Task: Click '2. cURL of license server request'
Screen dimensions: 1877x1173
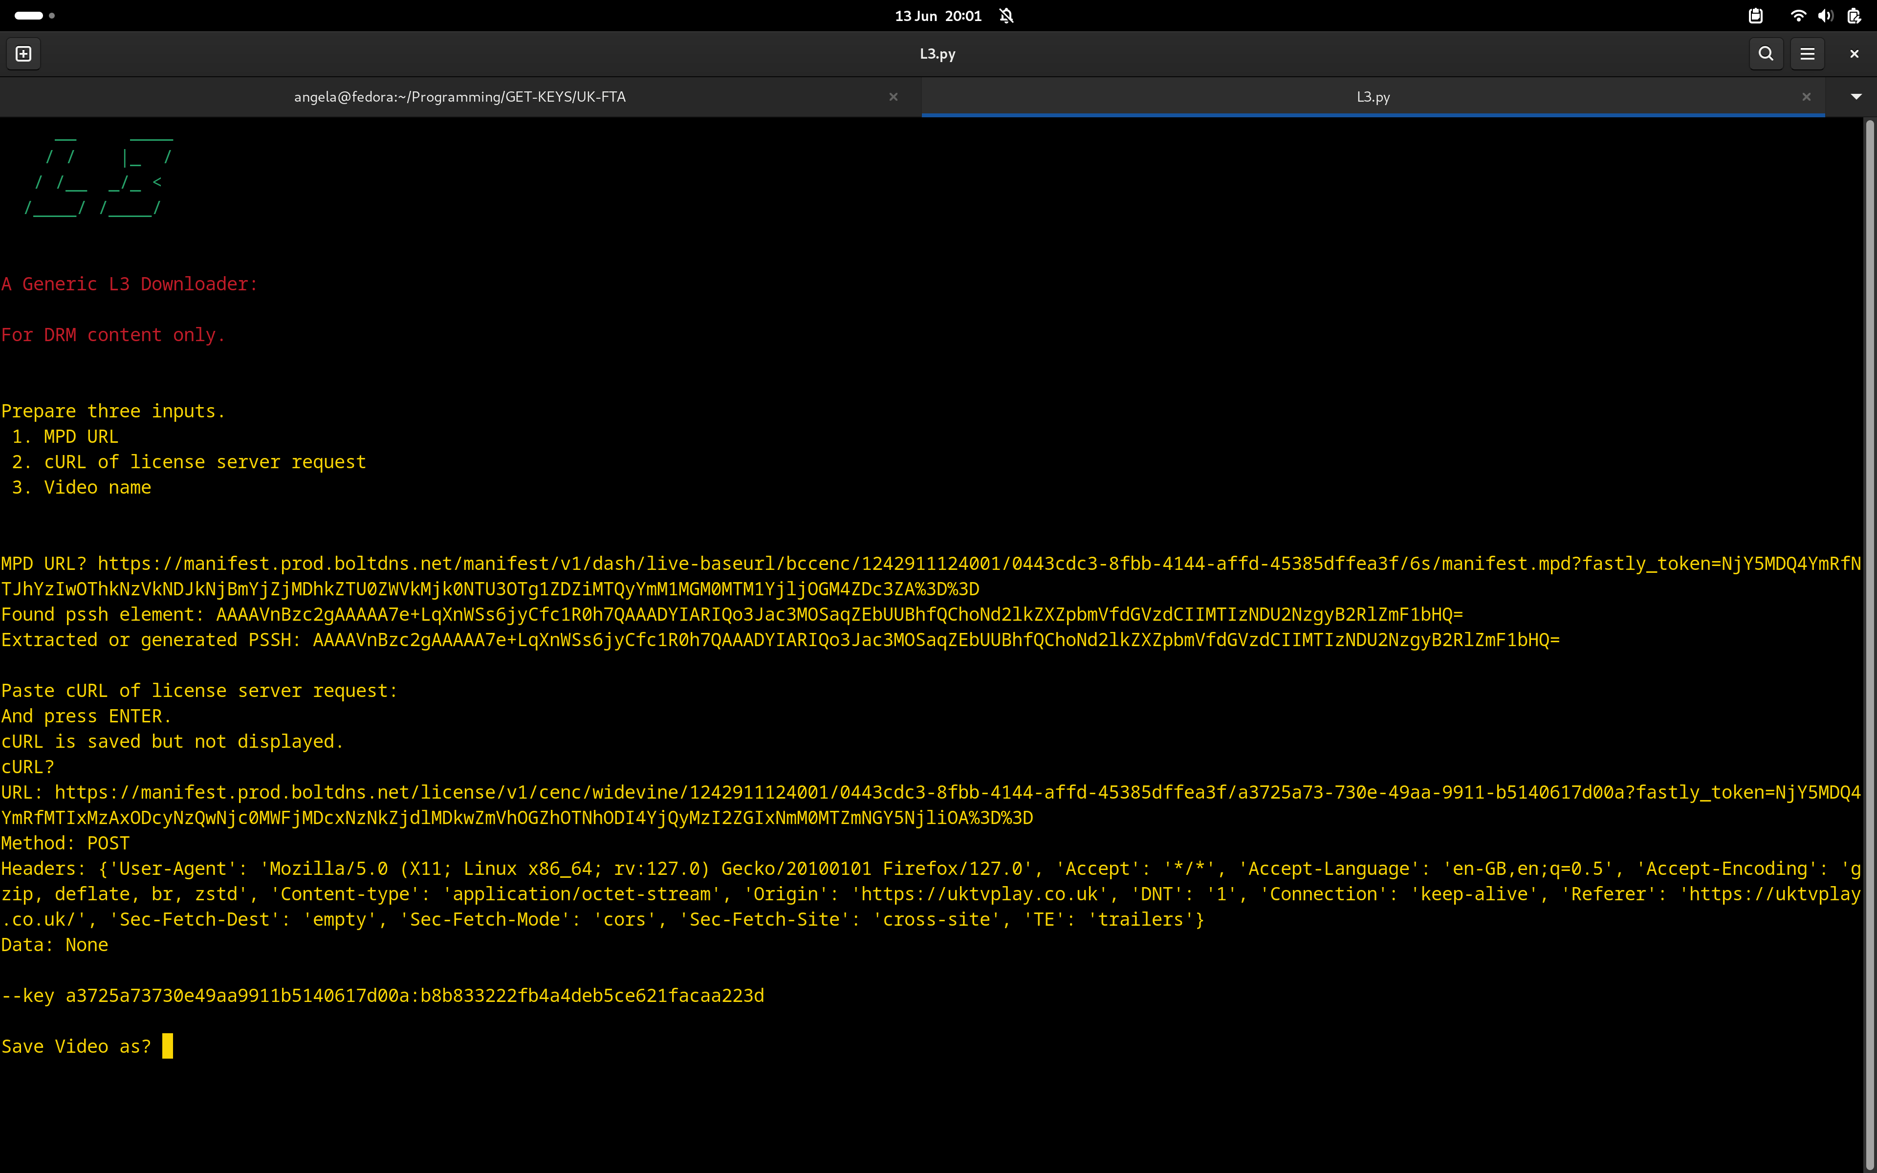Action: click(189, 462)
